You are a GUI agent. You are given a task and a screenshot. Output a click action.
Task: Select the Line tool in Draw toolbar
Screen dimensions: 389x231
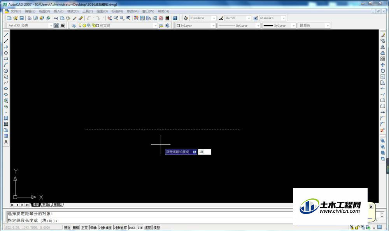pos(6,35)
